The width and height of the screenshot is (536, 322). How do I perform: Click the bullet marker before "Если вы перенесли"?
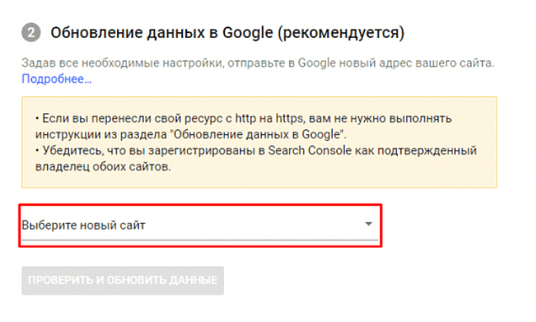tap(37, 118)
